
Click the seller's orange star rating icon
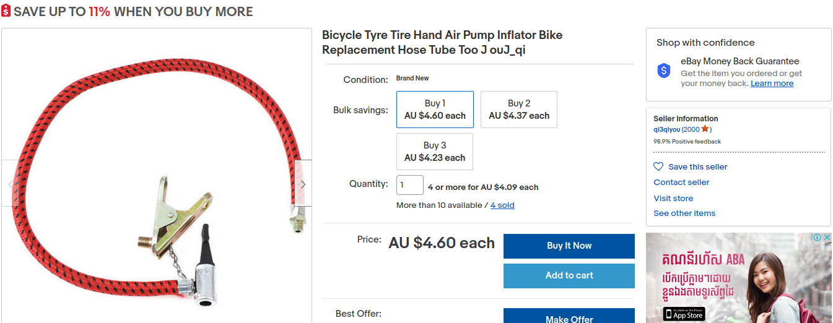pyautogui.click(x=705, y=129)
